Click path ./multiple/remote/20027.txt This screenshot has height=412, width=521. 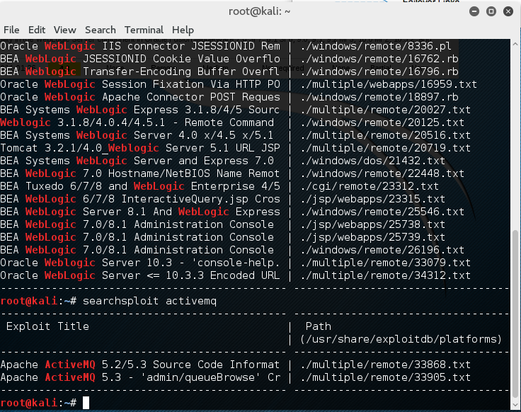point(385,110)
